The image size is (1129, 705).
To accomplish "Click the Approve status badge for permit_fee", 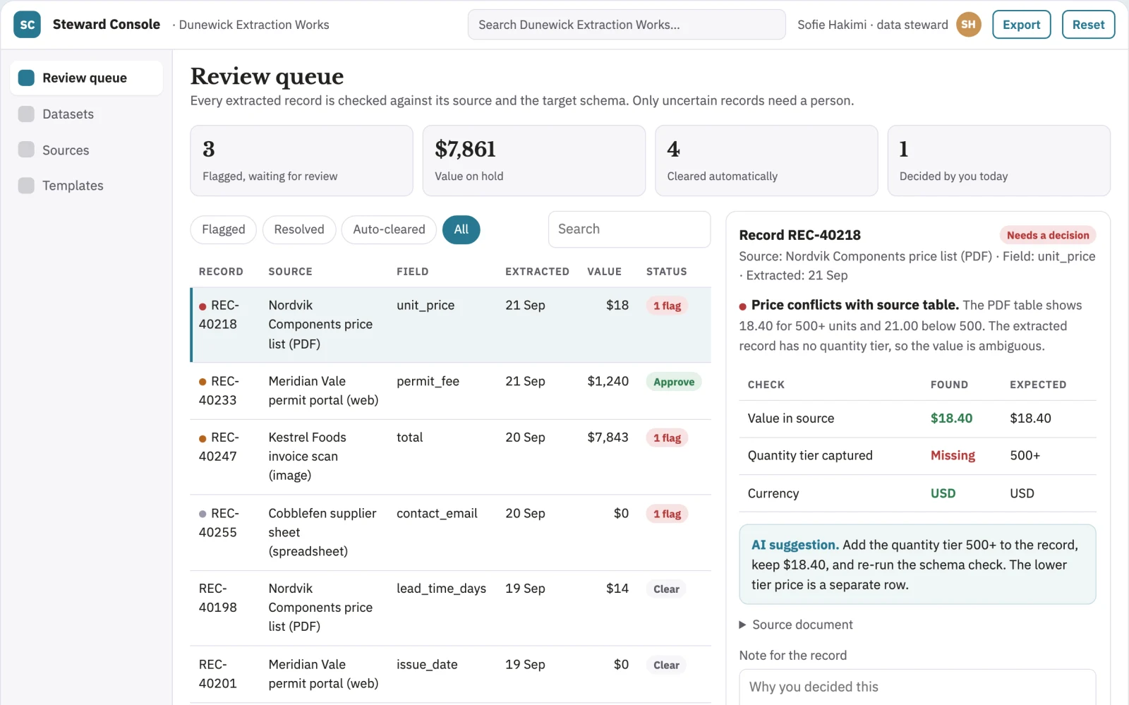I will (673, 382).
